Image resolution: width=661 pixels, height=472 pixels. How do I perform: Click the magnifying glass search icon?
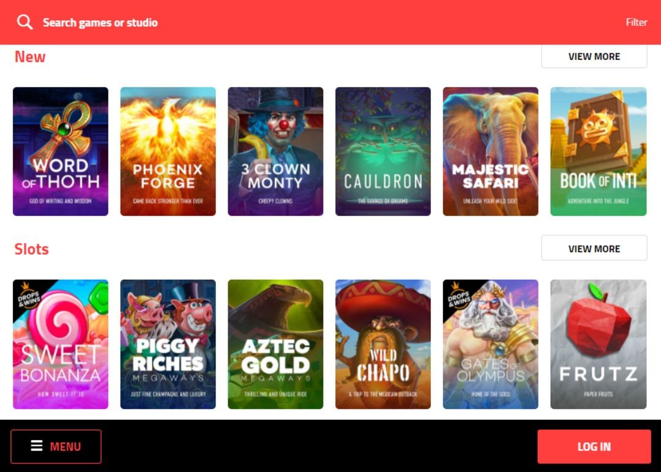[x=24, y=22]
